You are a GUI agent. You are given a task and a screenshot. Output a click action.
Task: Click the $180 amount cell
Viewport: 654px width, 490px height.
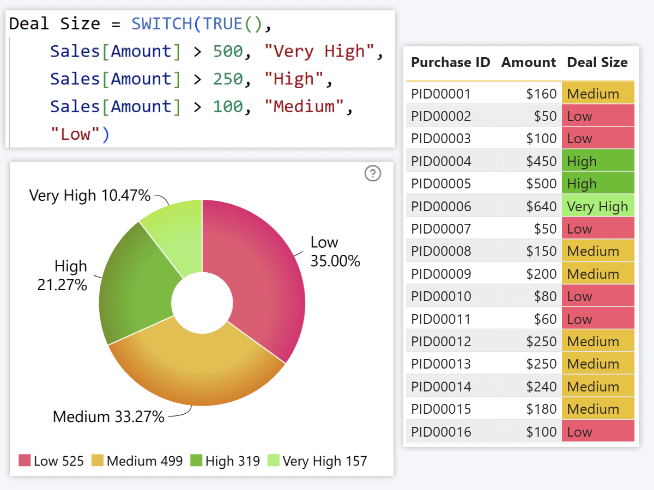[541, 409]
